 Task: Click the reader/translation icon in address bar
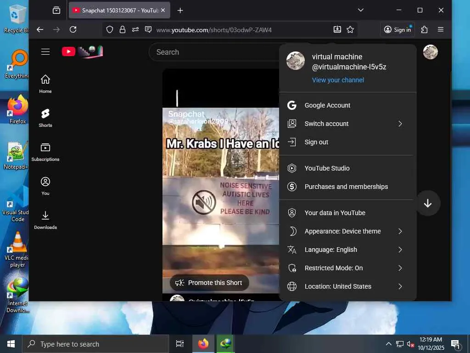pyautogui.click(x=148, y=29)
